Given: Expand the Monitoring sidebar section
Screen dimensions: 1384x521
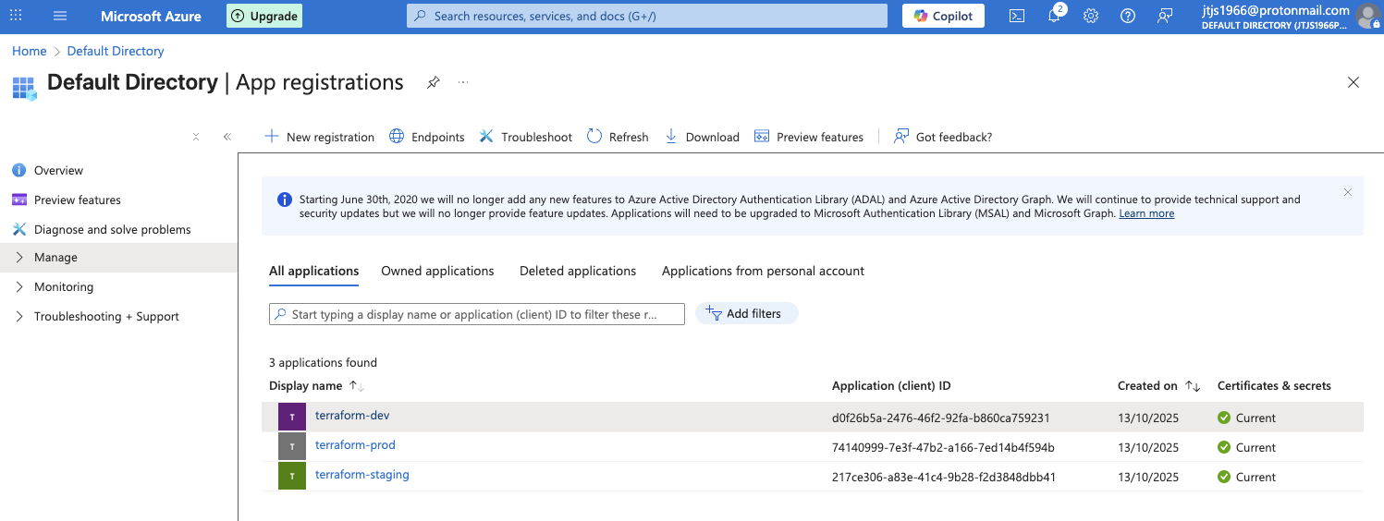Looking at the screenshot, I should click(x=63, y=287).
